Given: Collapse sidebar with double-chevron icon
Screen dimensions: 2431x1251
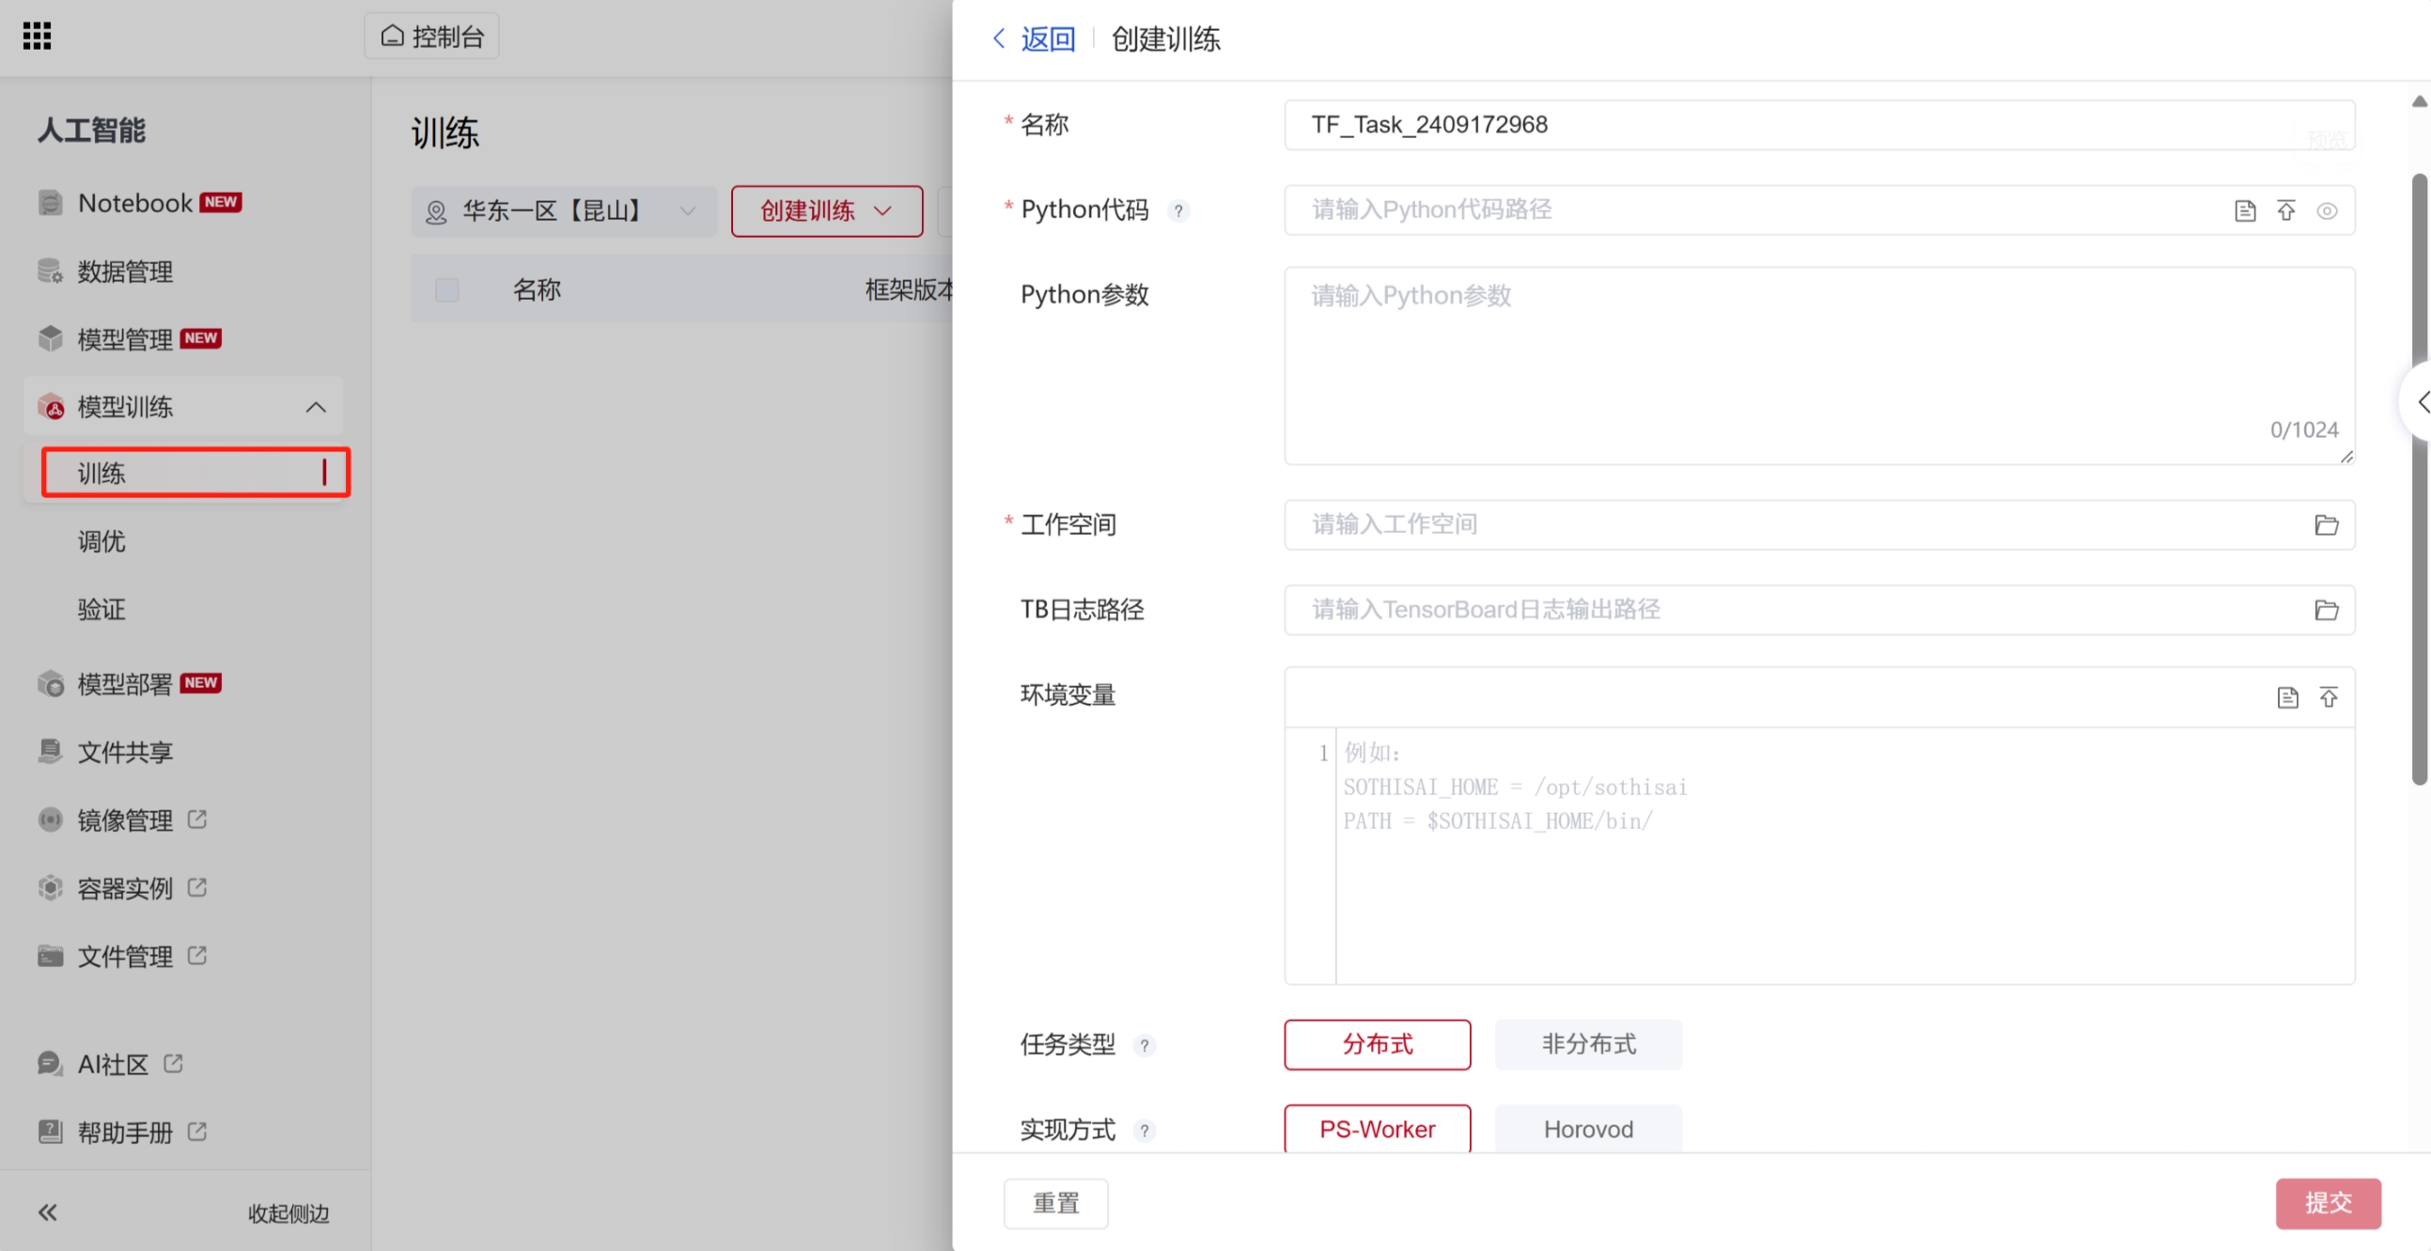Looking at the screenshot, I should pos(47,1212).
